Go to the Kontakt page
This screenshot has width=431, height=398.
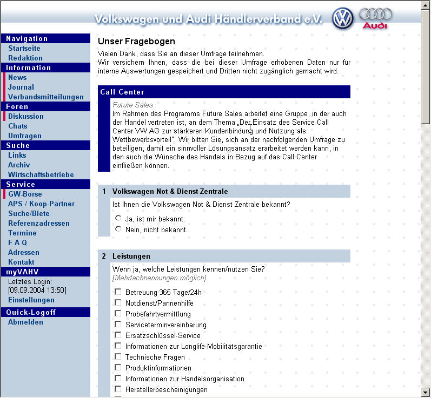coord(21,262)
